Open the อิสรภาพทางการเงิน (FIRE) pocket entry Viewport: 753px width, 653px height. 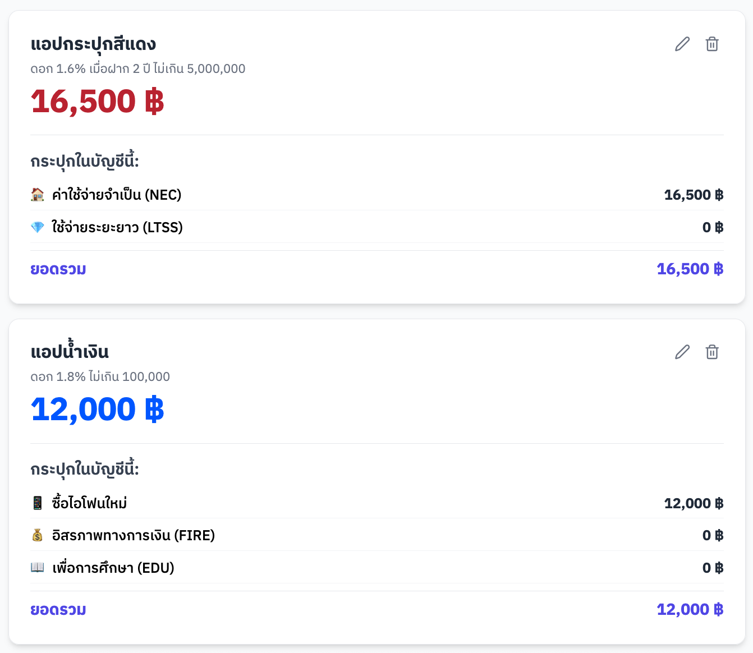[134, 535]
